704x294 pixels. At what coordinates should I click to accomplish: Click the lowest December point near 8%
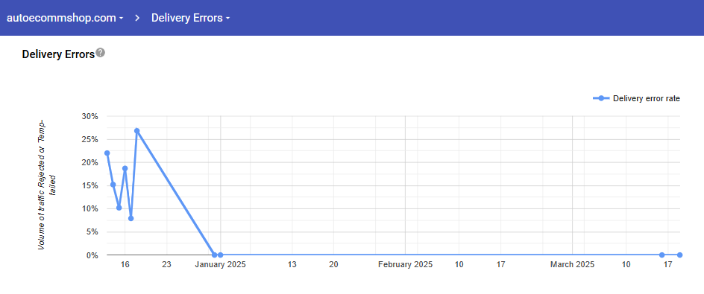(x=131, y=218)
